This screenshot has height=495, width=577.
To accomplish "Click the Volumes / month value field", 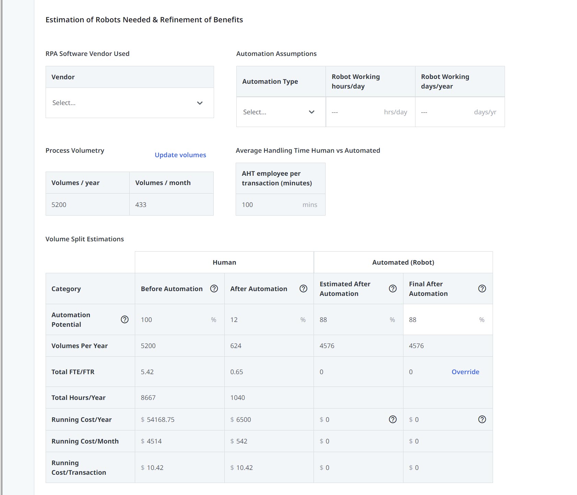I will pyautogui.click(x=172, y=205).
